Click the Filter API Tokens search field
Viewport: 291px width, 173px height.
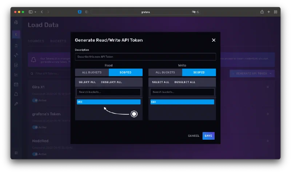[49, 73]
